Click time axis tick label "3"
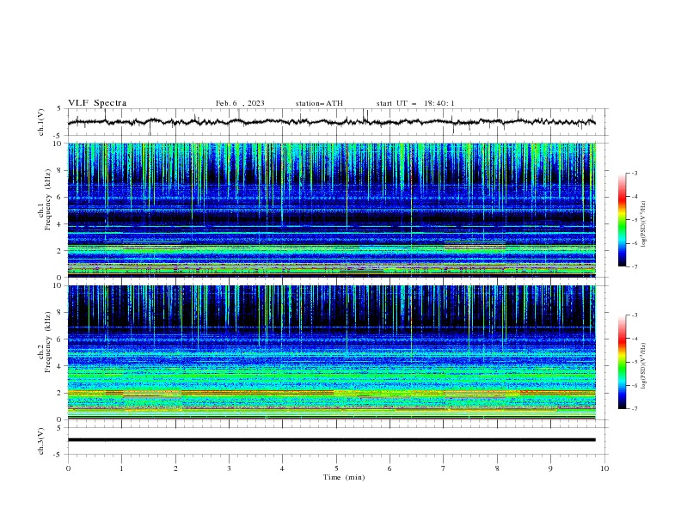The height and width of the screenshot is (526, 681). click(229, 468)
